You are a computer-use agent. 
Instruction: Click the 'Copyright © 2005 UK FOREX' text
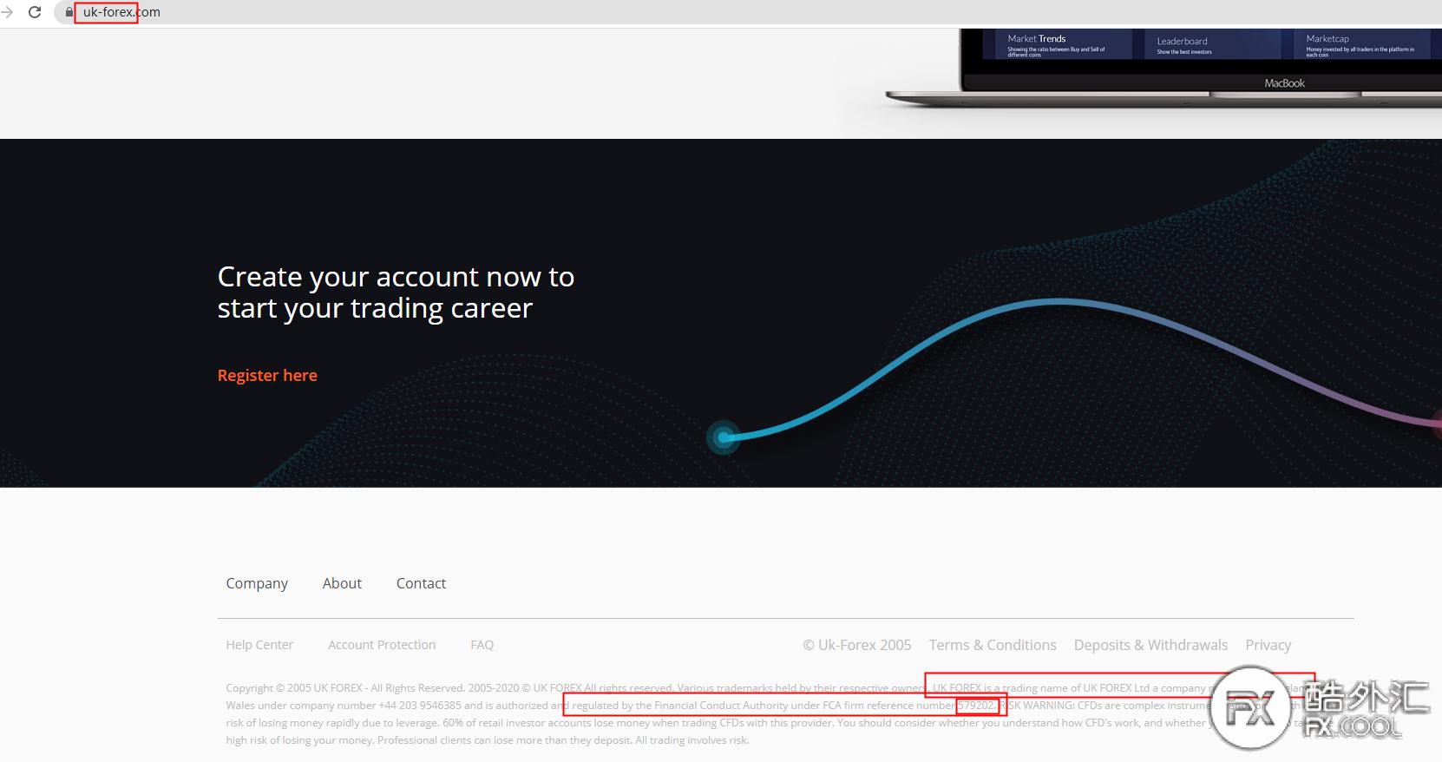click(x=294, y=688)
